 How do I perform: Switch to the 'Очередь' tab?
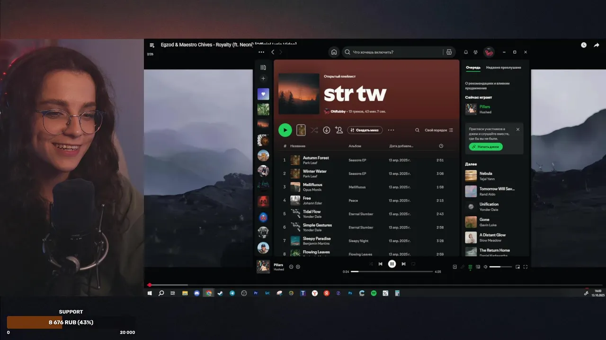click(x=473, y=68)
